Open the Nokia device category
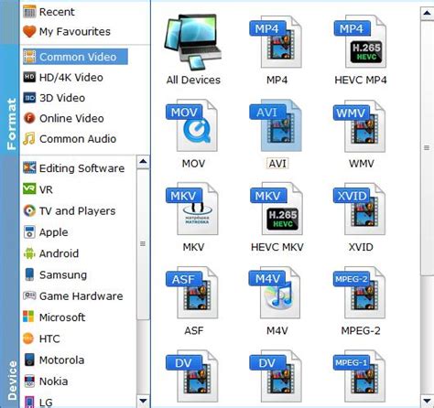Viewport: 434px width, 408px height. (46, 381)
